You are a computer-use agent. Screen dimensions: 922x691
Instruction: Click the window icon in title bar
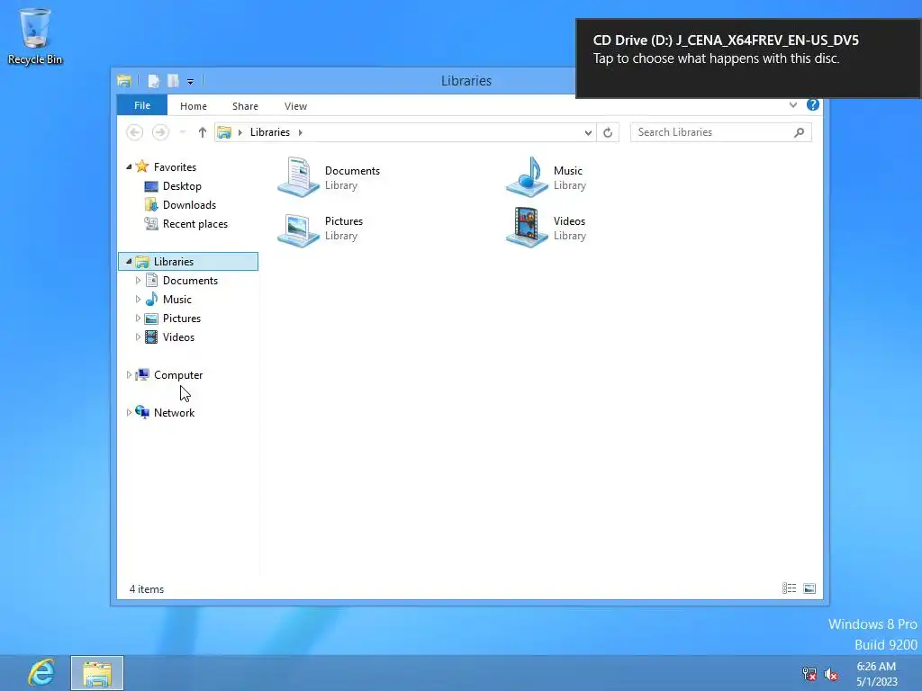coord(124,81)
